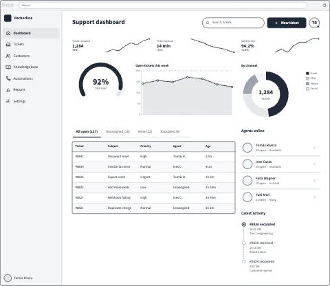Image resolution: width=330 pixels, height=286 pixels.
Task: Toggle the Social legend box
Action: pos(307,89)
